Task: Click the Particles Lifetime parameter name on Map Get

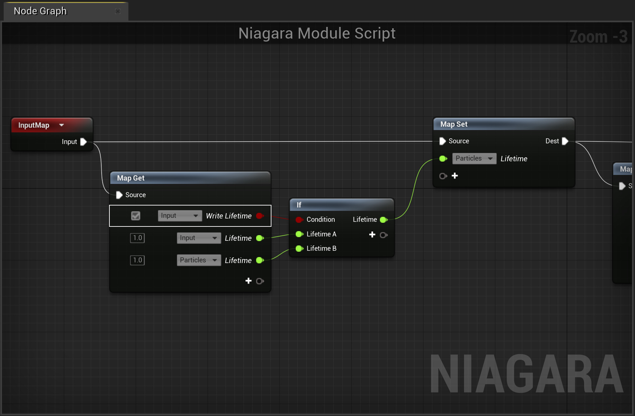Action: click(x=238, y=260)
